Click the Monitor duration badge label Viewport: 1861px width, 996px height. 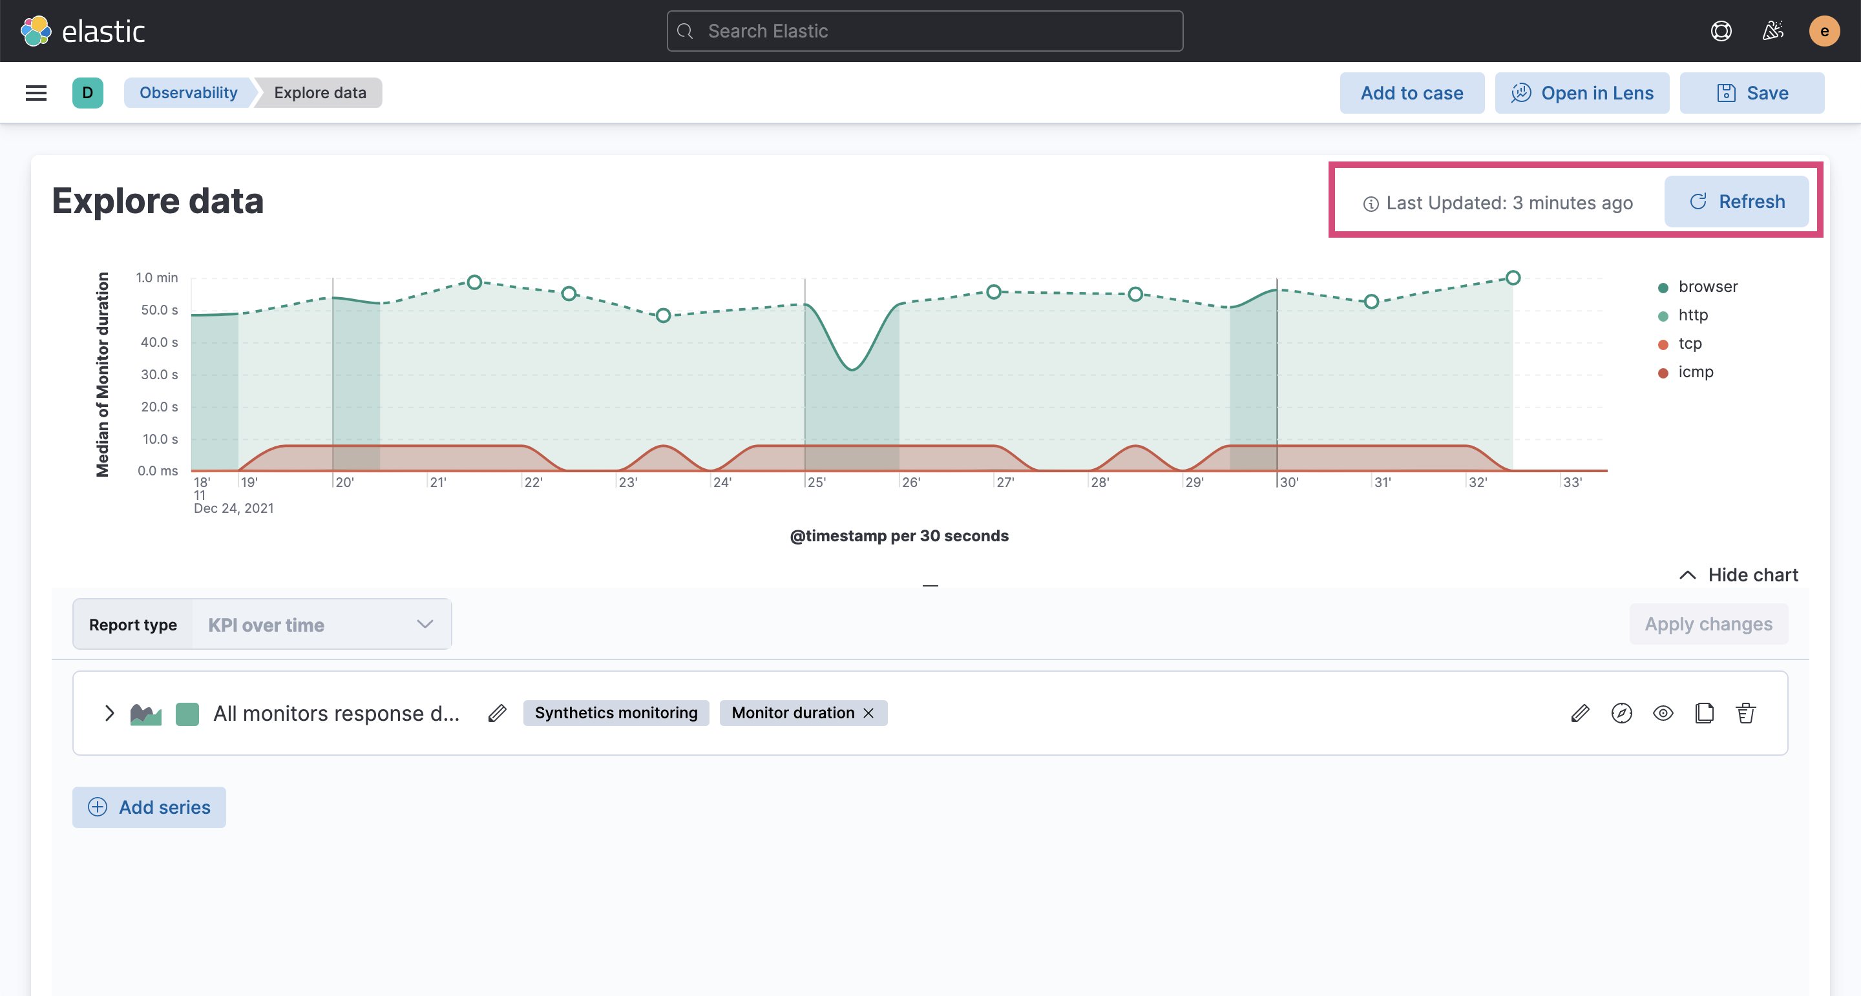point(792,714)
